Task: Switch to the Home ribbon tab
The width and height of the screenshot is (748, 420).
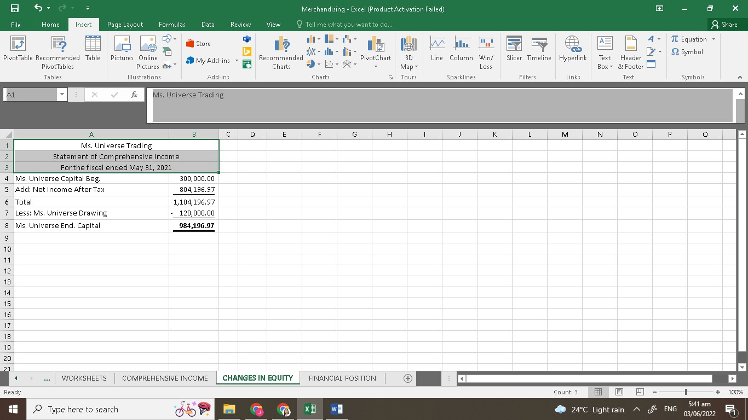Action: [50, 25]
